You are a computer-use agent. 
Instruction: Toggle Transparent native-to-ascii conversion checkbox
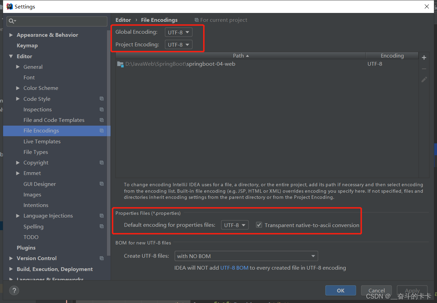click(259, 225)
